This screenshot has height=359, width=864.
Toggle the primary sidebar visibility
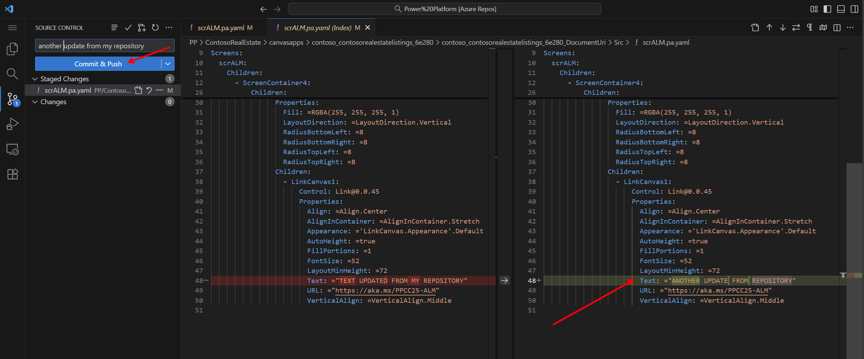[x=827, y=9]
